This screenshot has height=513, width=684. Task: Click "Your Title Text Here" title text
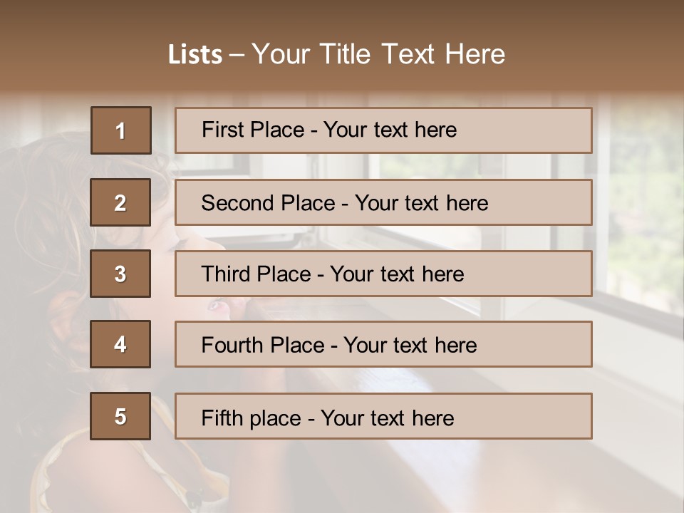click(x=378, y=54)
